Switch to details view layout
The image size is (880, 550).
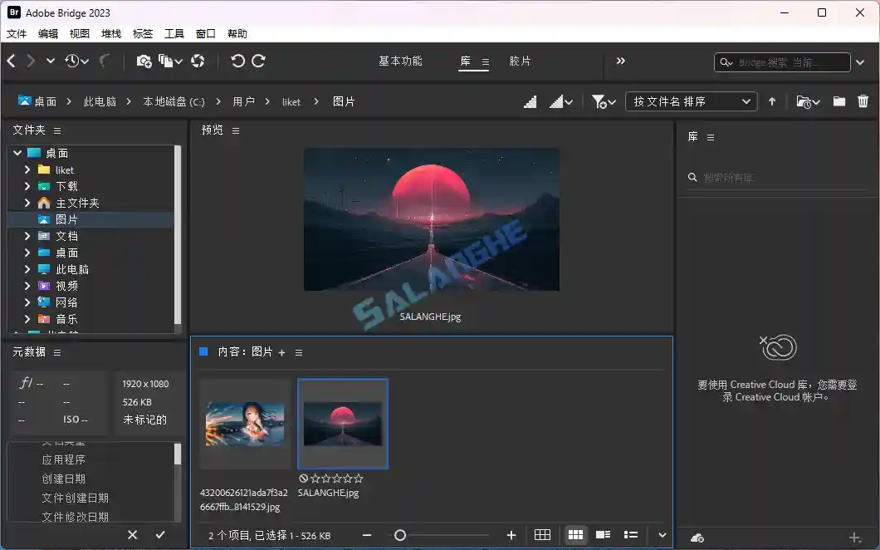[603, 535]
